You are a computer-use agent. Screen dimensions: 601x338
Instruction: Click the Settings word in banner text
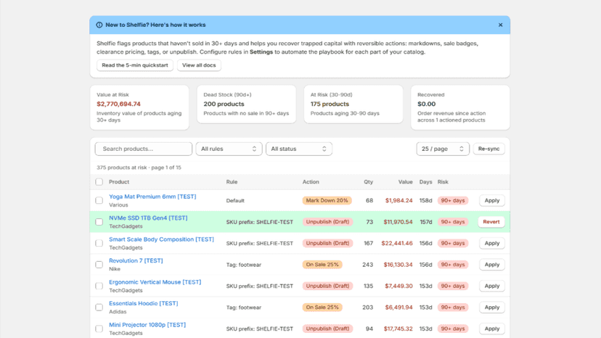click(x=261, y=51)
